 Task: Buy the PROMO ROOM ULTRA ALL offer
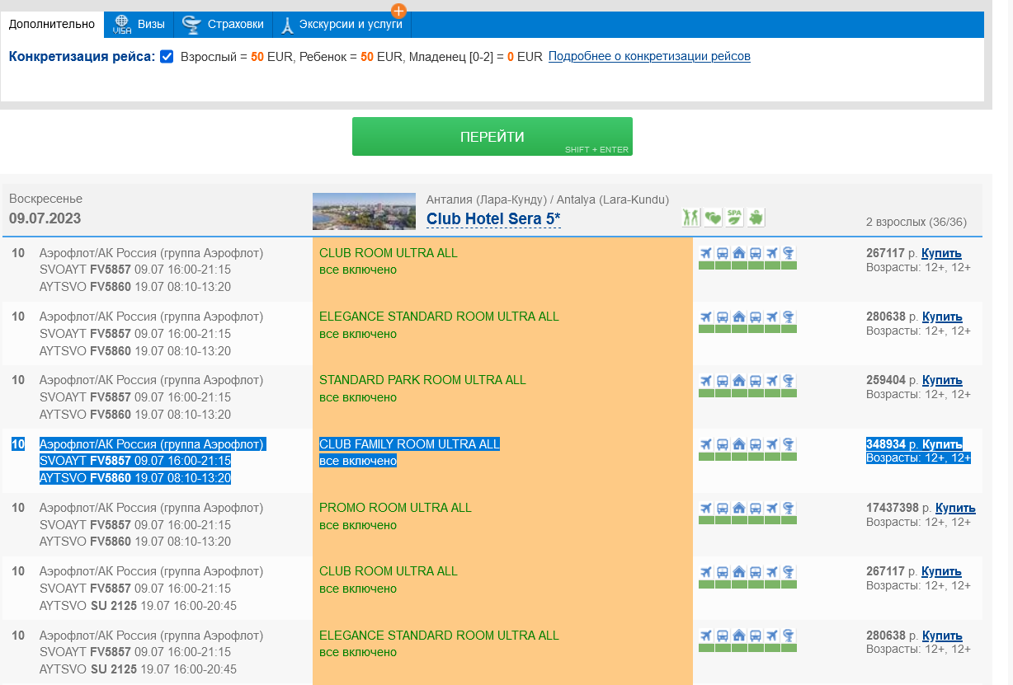coord(955,508)
